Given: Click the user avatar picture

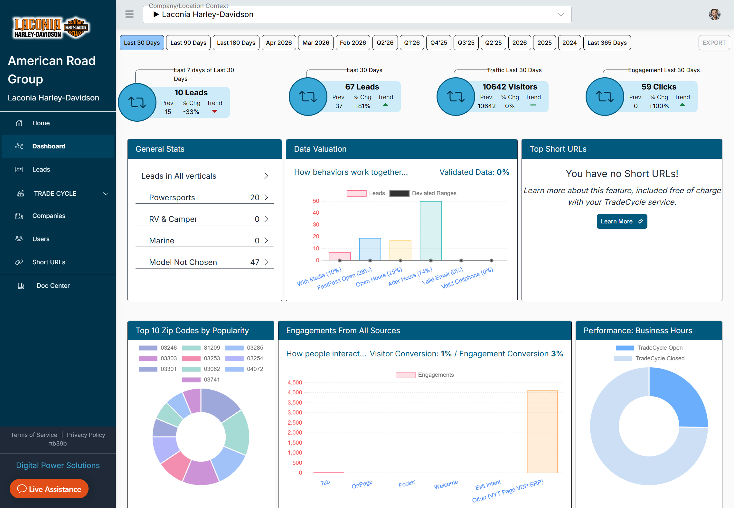Looking at the screenshot, I should (714, 14).
